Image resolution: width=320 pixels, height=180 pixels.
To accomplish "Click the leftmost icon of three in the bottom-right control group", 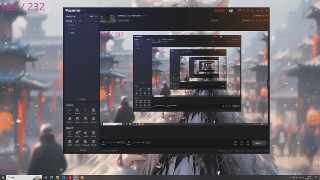I will click(x=235, y=142).
